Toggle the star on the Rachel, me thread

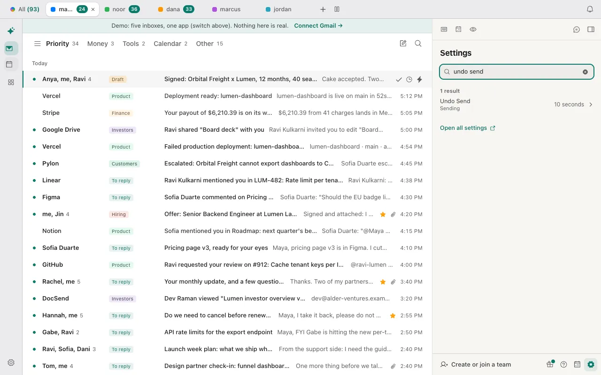[x=383, y=282]
